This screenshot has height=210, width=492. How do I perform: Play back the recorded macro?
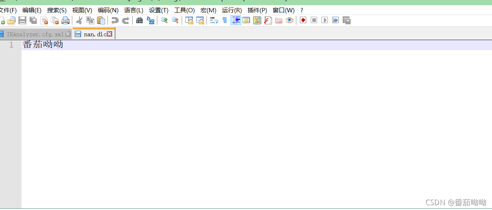click(x=325, y=20)
